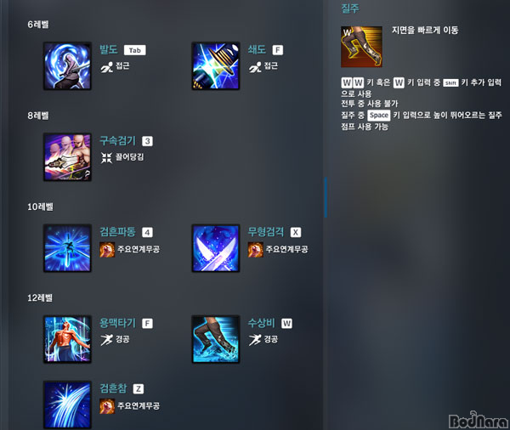Click the 주요연계무공 fist icon under 검혼파동
The width and height of the screenshot is (510, 430).
click(x=107, y=250)
